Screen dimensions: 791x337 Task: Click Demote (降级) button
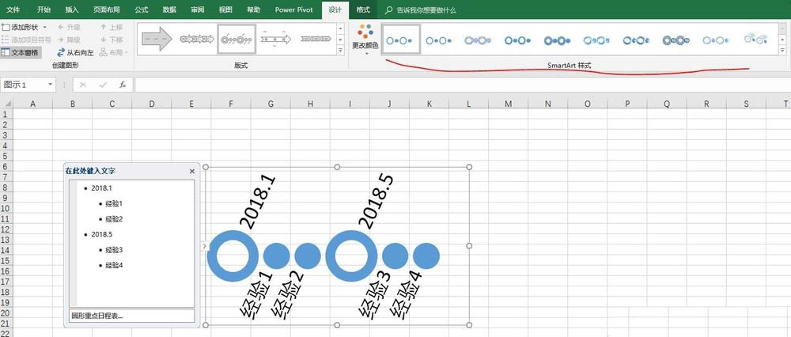tap(69, 40)
